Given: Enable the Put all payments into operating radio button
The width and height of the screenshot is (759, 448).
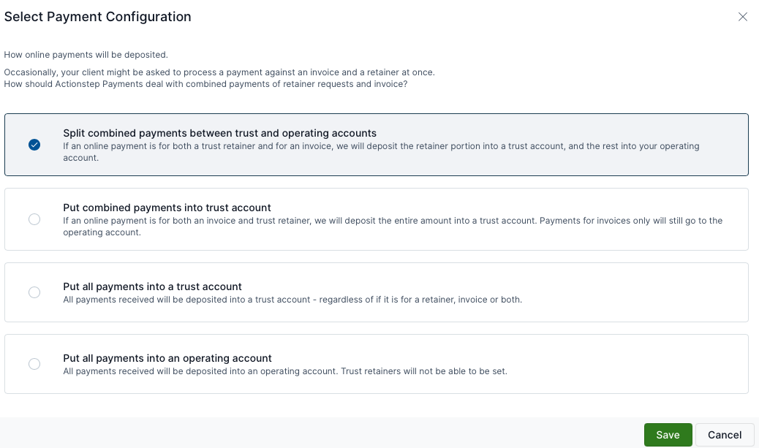Looking at the screenshot, I should pyautogui.click(x=34, y=364).
